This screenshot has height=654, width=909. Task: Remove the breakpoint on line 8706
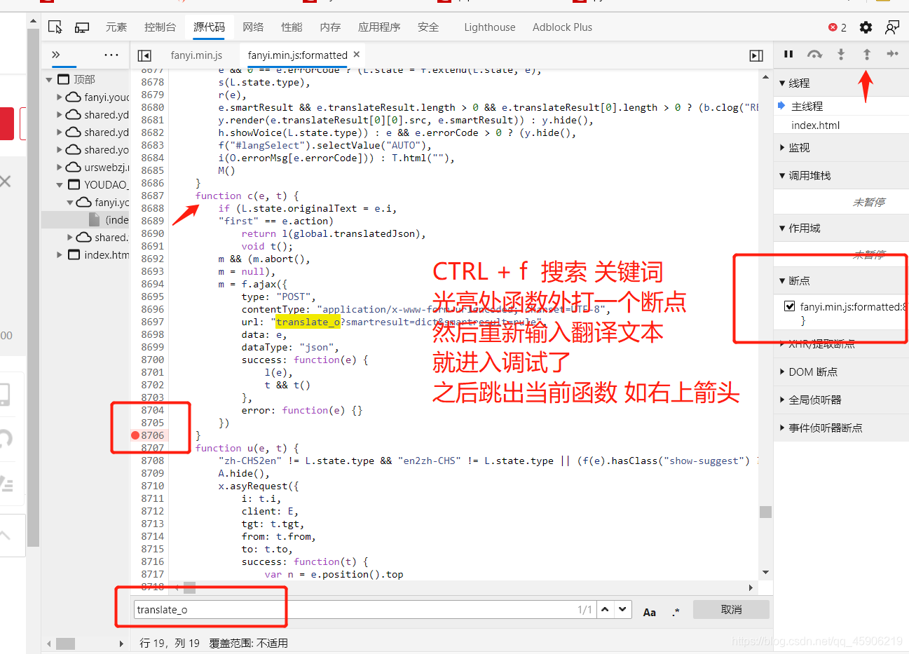(x=135, y=435)
